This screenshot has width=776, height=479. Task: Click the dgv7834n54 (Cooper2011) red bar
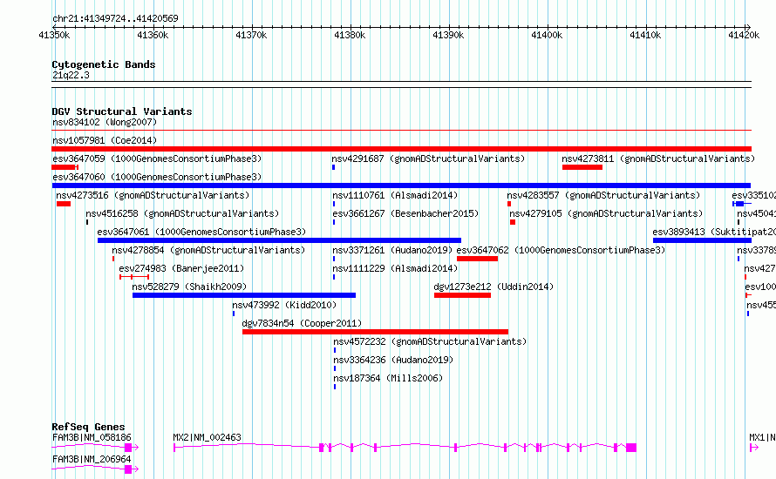point(375,332)
